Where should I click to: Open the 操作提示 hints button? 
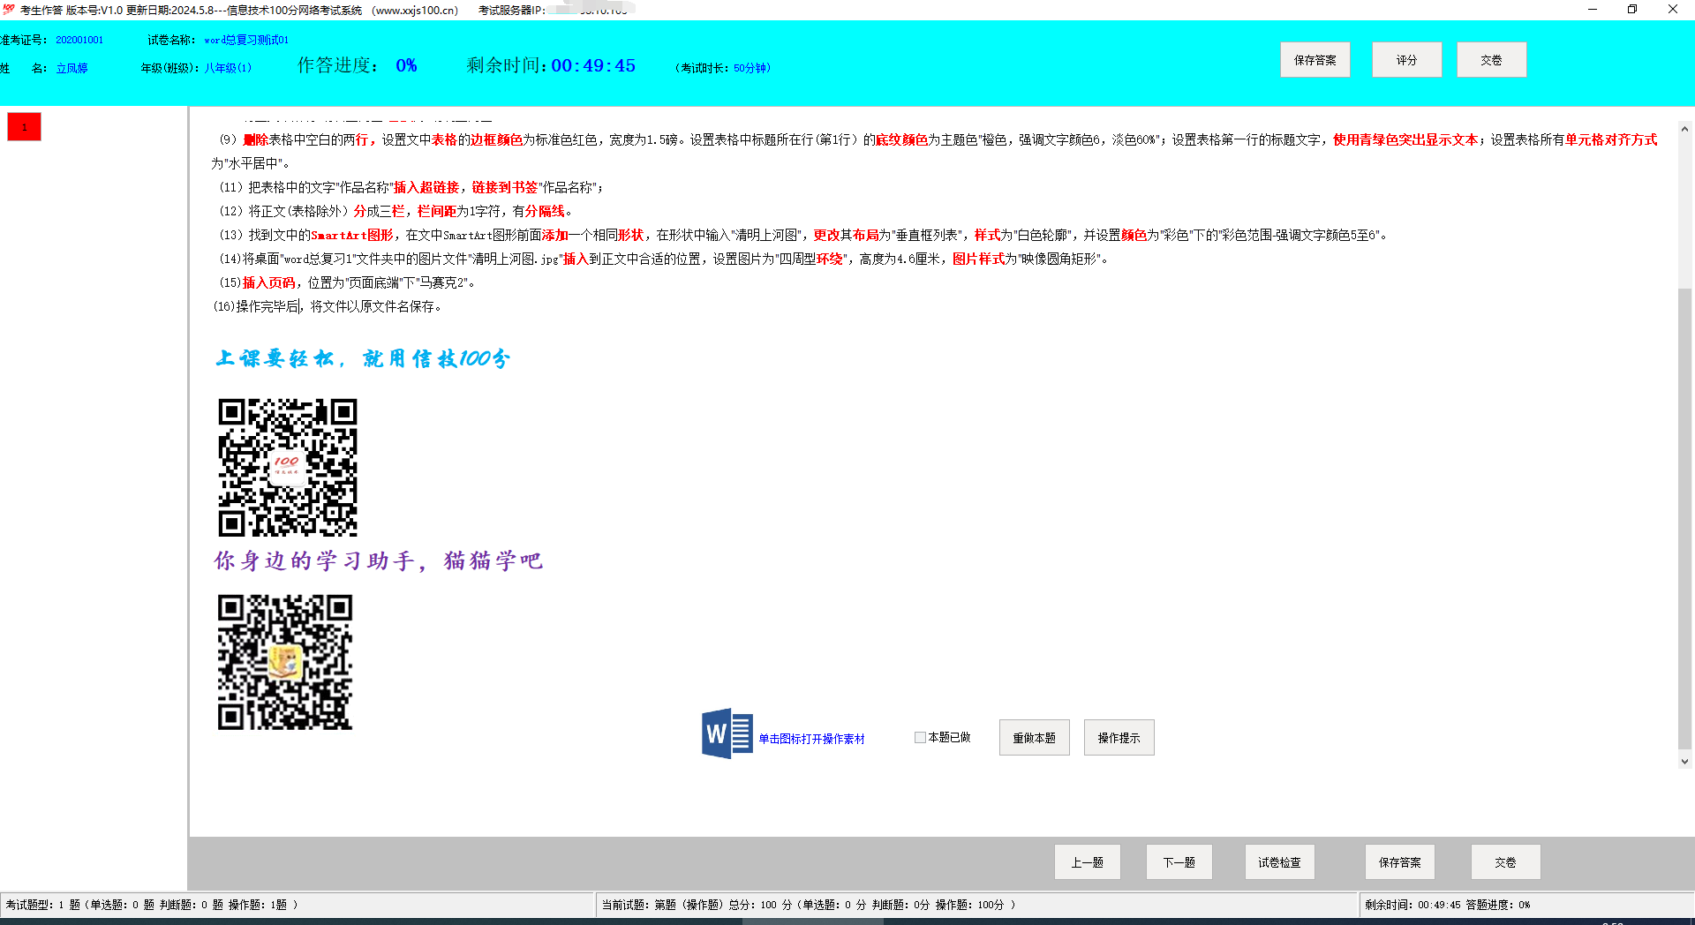1119,738
